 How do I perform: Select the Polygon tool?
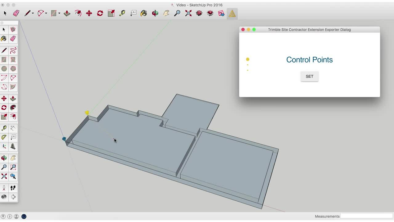click(13, 69)
